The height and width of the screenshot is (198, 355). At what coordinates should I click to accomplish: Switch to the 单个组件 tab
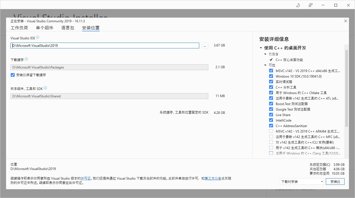click(45, 28)
